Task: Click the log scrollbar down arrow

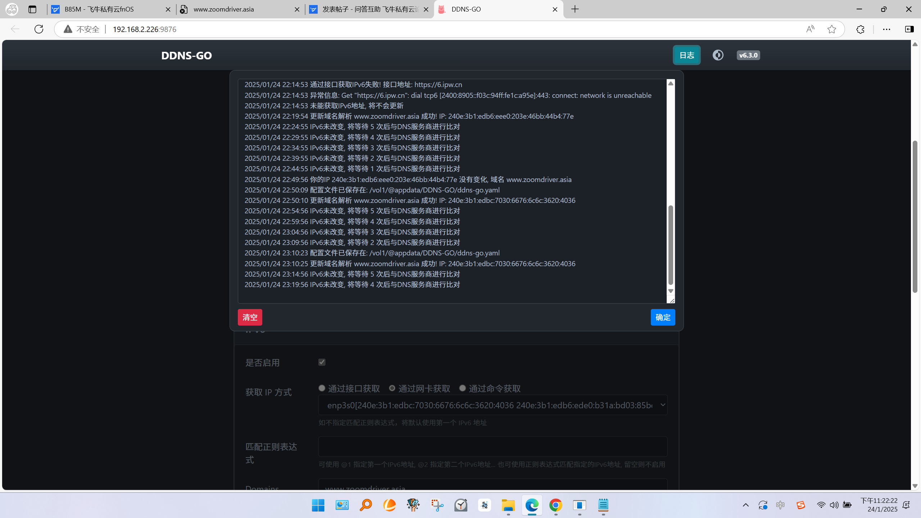Action: click(671, 291)
